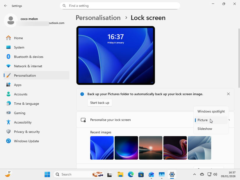Viewport: 240px width, 180px height.
Task: Select Slideshow from the dropdown
Action: click(x=205, y=129)
